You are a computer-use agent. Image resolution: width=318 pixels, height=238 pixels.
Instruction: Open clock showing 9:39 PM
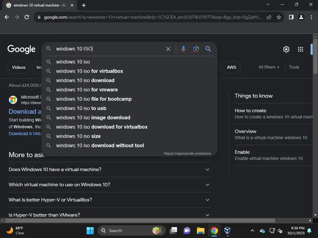click(x=296, y=231)
